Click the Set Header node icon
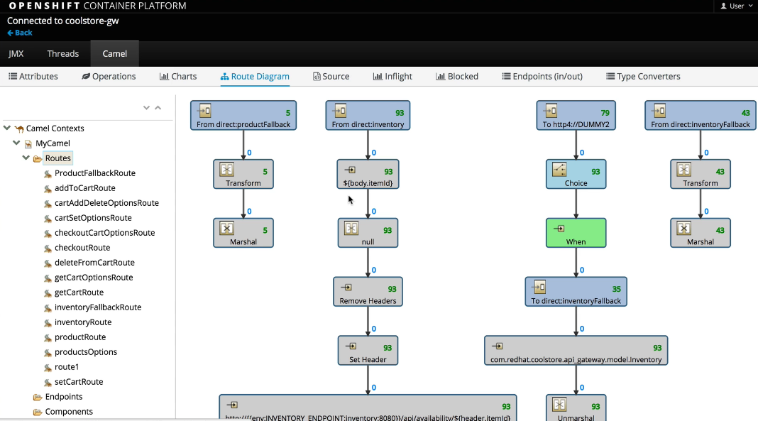This screenshot has width=758, height=421. (351, 346)
